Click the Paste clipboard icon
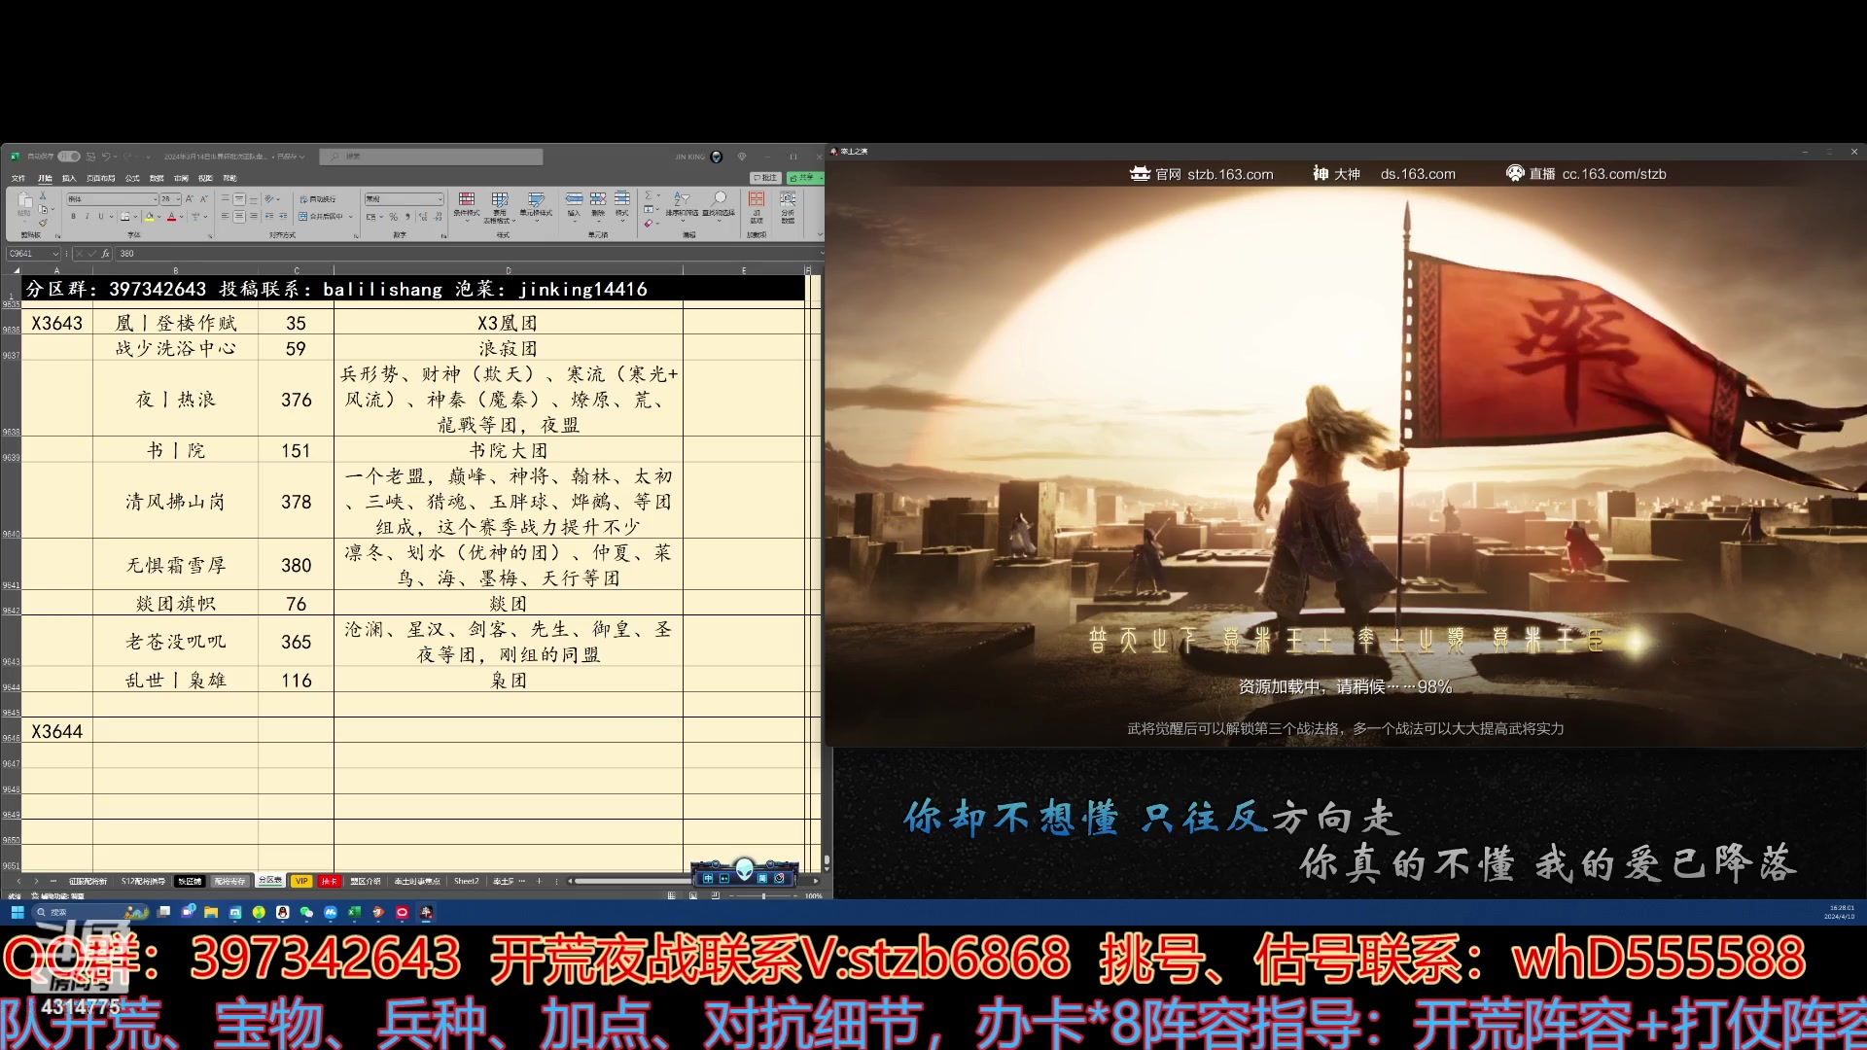1867x1050 pixels. click(x=25, y=199)
